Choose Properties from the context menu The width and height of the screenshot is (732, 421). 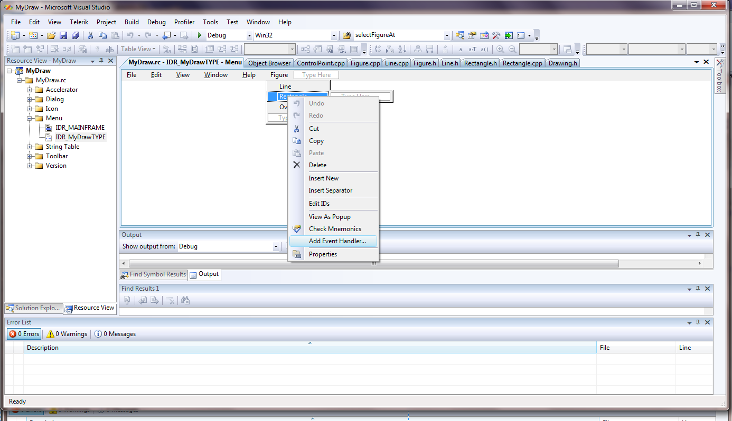[334, 254]
